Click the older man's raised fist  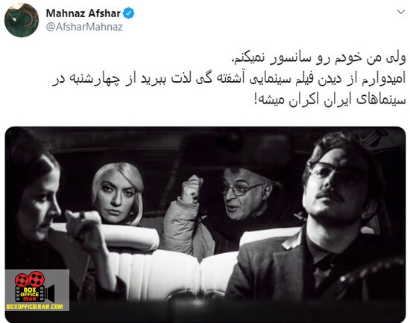tap(192, 189)
